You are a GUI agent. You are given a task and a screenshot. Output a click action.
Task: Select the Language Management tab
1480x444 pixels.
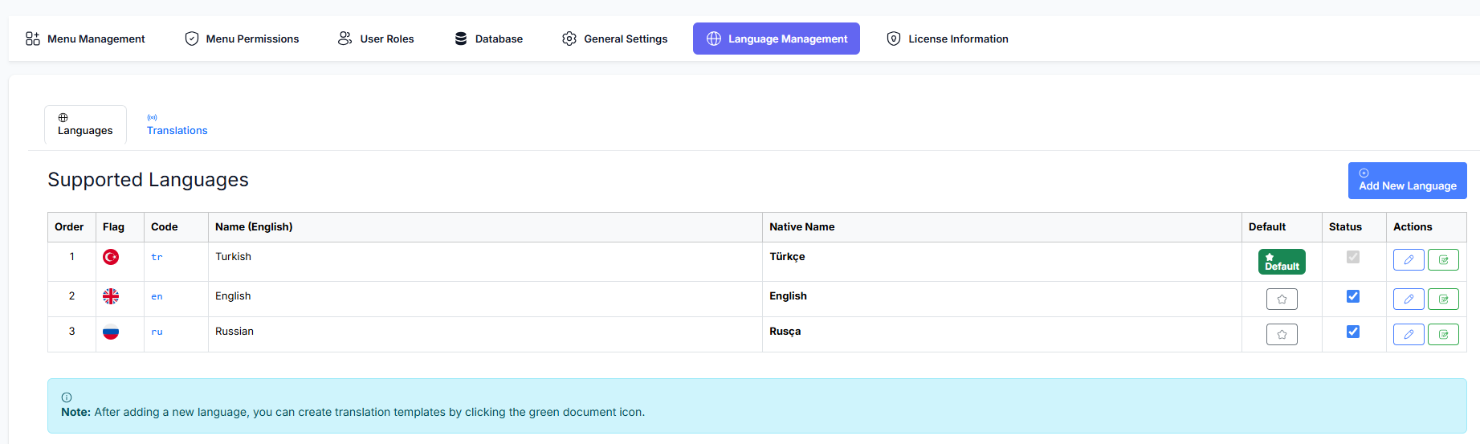[777, 39]
